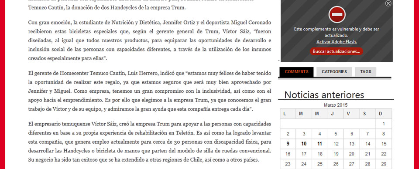Open calendar day 11 posts

pos(320,144)
